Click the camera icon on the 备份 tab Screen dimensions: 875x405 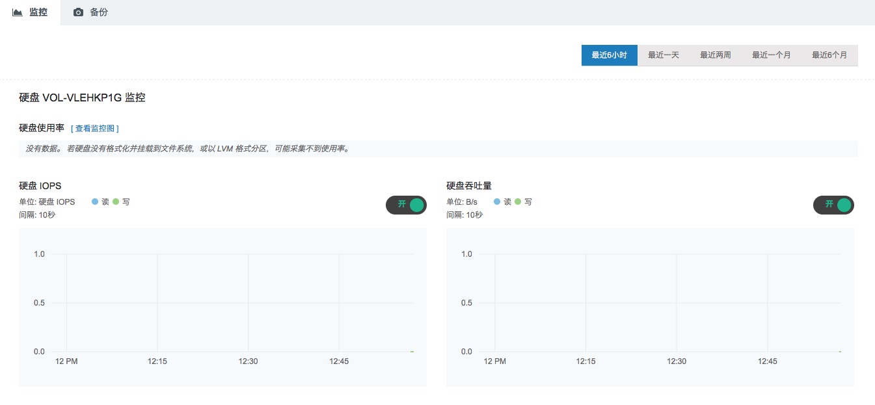[x=79, y=12]
